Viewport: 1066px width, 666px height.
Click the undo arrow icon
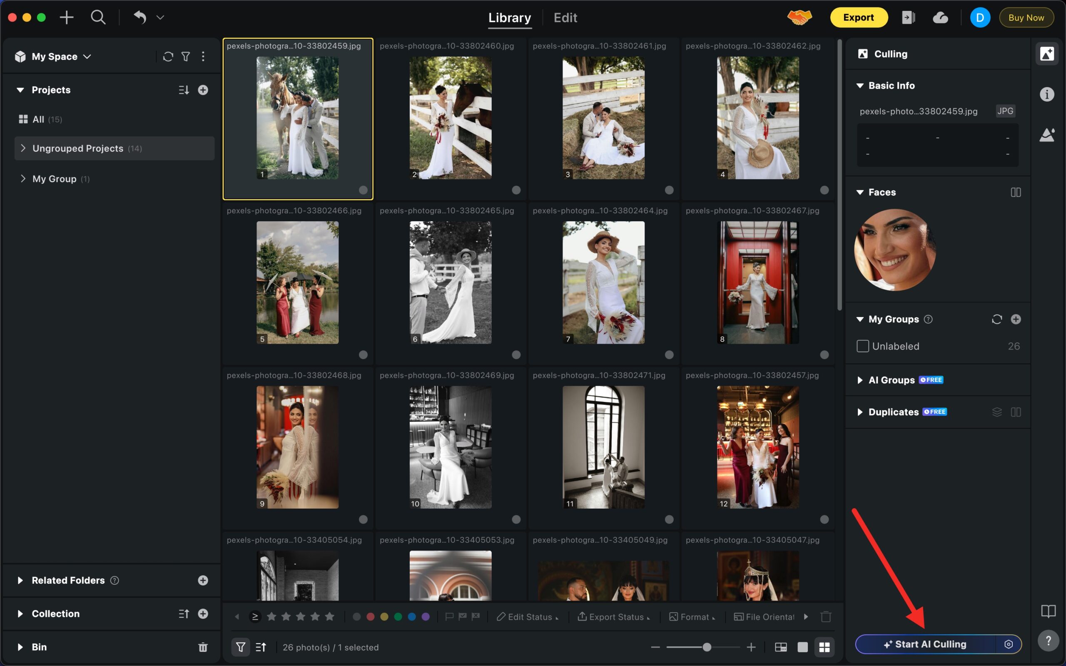click(139, 17)
